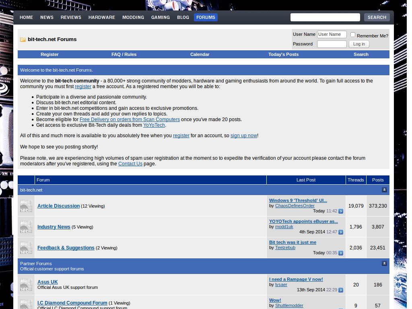Click the bit-tech.net category heading

(x=31, y=190)
